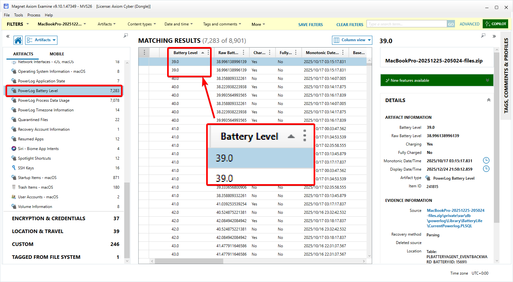The height and width of the screenshot is (282, 513).
Task: Open the Help menu
Action: tap(49, 15)
